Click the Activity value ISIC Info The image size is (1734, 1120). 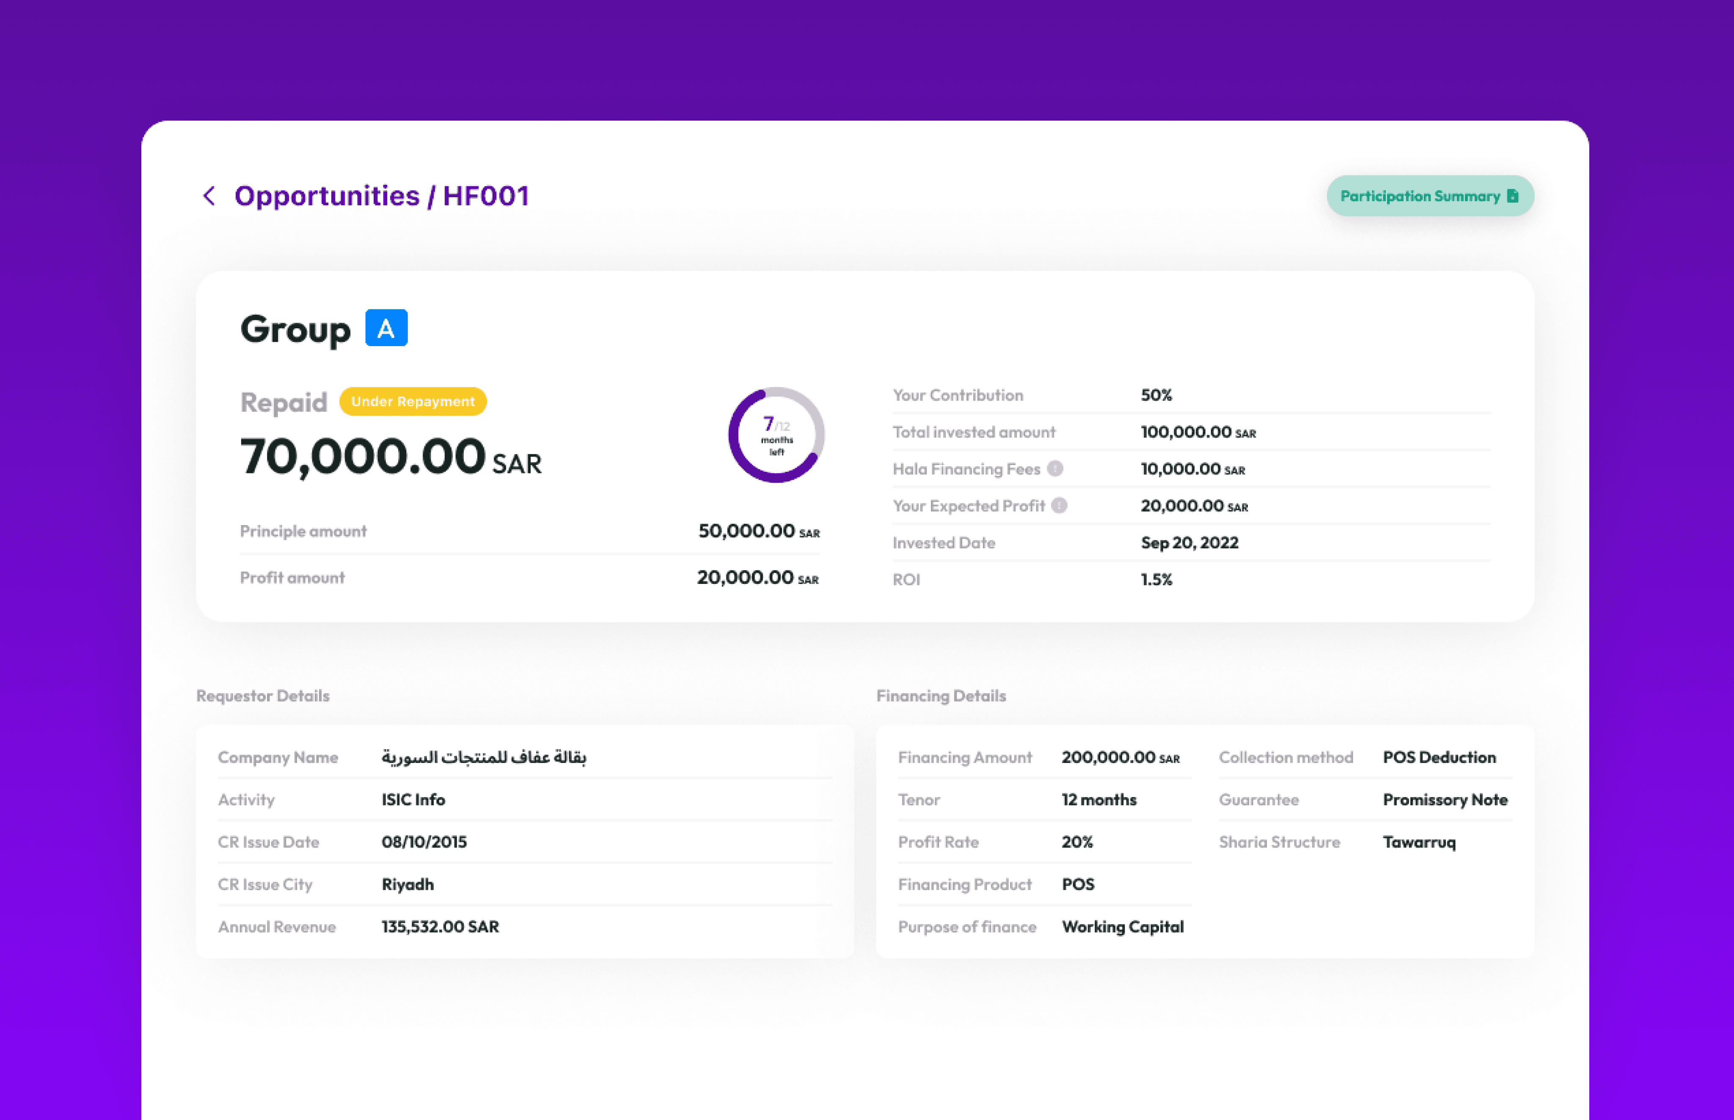[413, 799]
